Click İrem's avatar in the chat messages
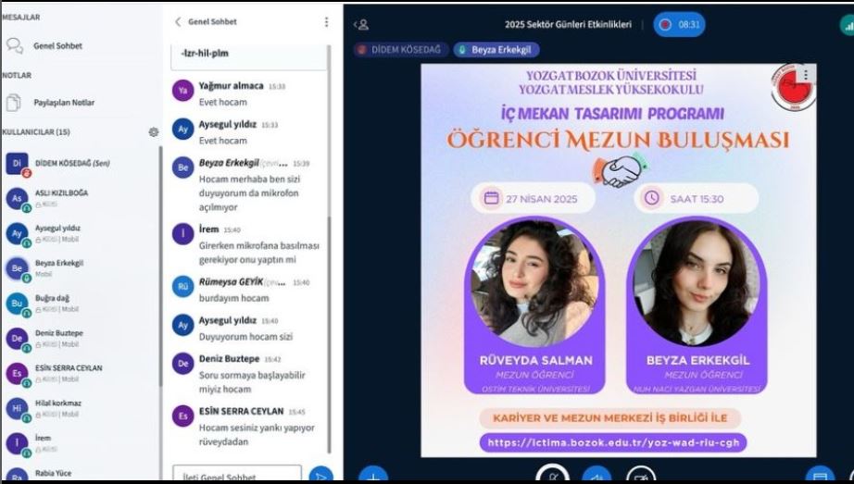 (183, 234)
